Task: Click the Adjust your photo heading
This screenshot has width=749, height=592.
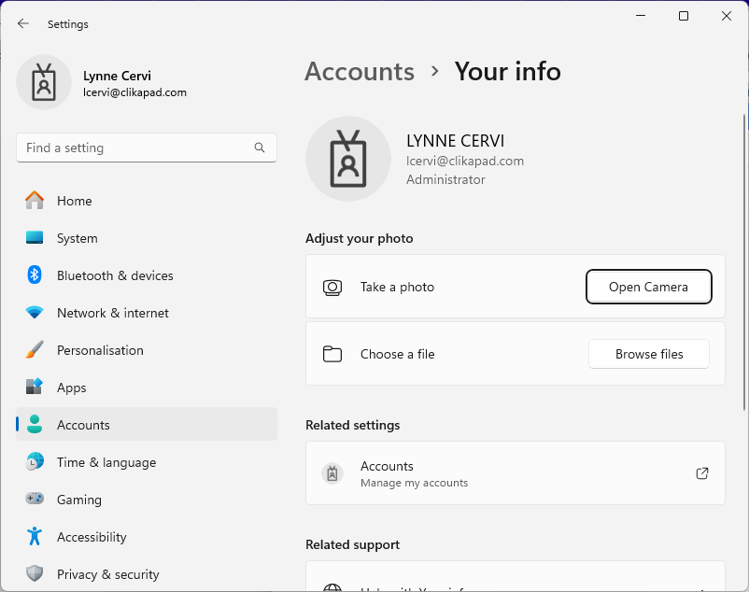Action: (360, 238)
